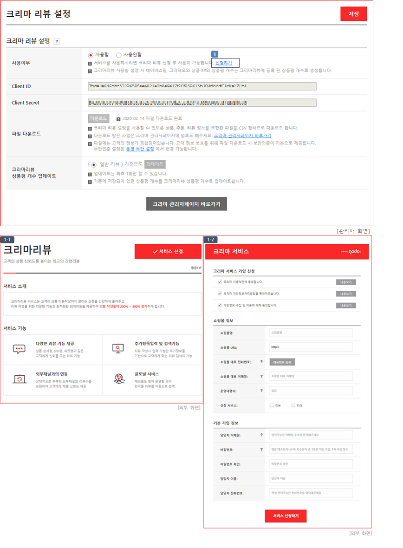Click the 다운로드 button in 파일 다운로드
The width and height of the screenshot is (403, 548).
point(98,118)
